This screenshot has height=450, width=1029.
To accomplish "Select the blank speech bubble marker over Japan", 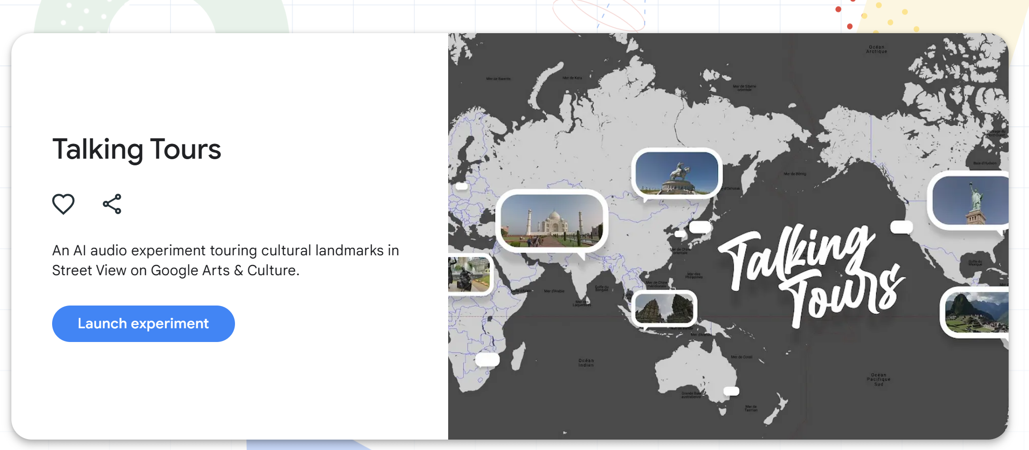I will pos(700,227).
